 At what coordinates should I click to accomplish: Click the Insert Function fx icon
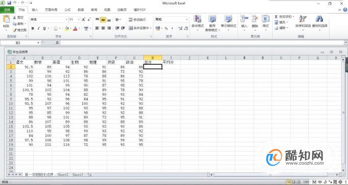pos(57,43)
